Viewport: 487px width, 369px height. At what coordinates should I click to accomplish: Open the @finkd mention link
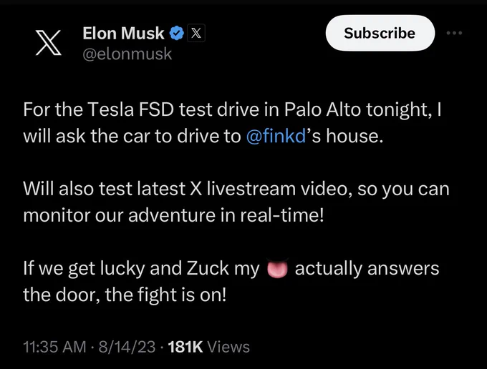pos(276,136)
